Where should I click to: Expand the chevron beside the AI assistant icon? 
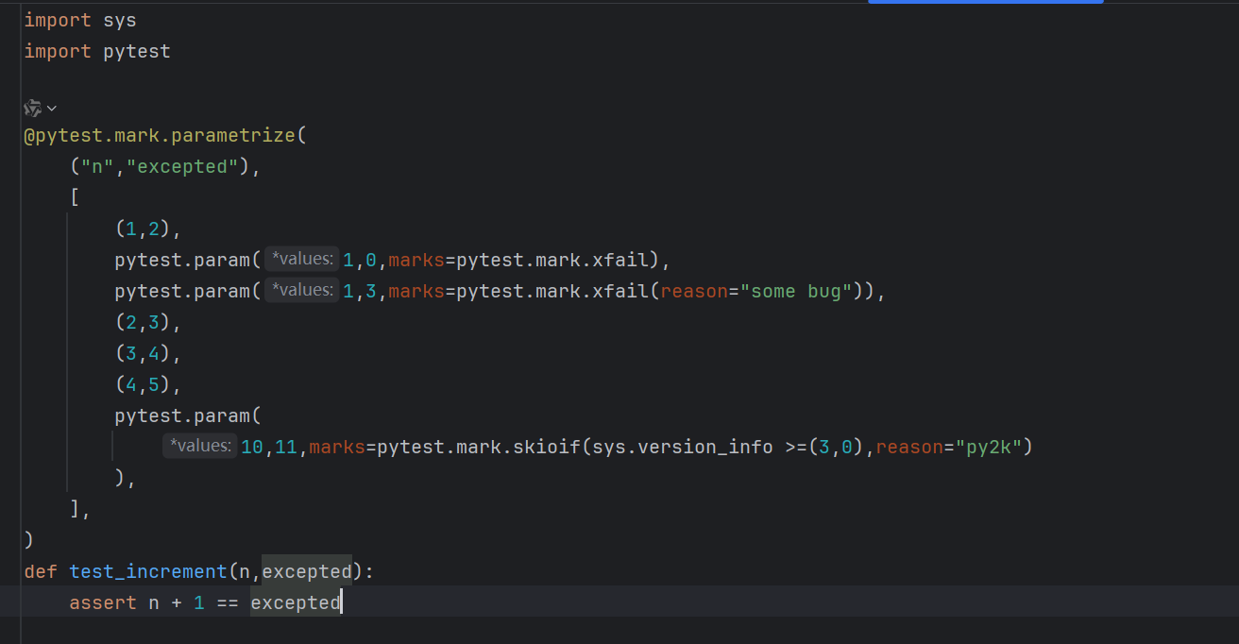pos(52,109)
